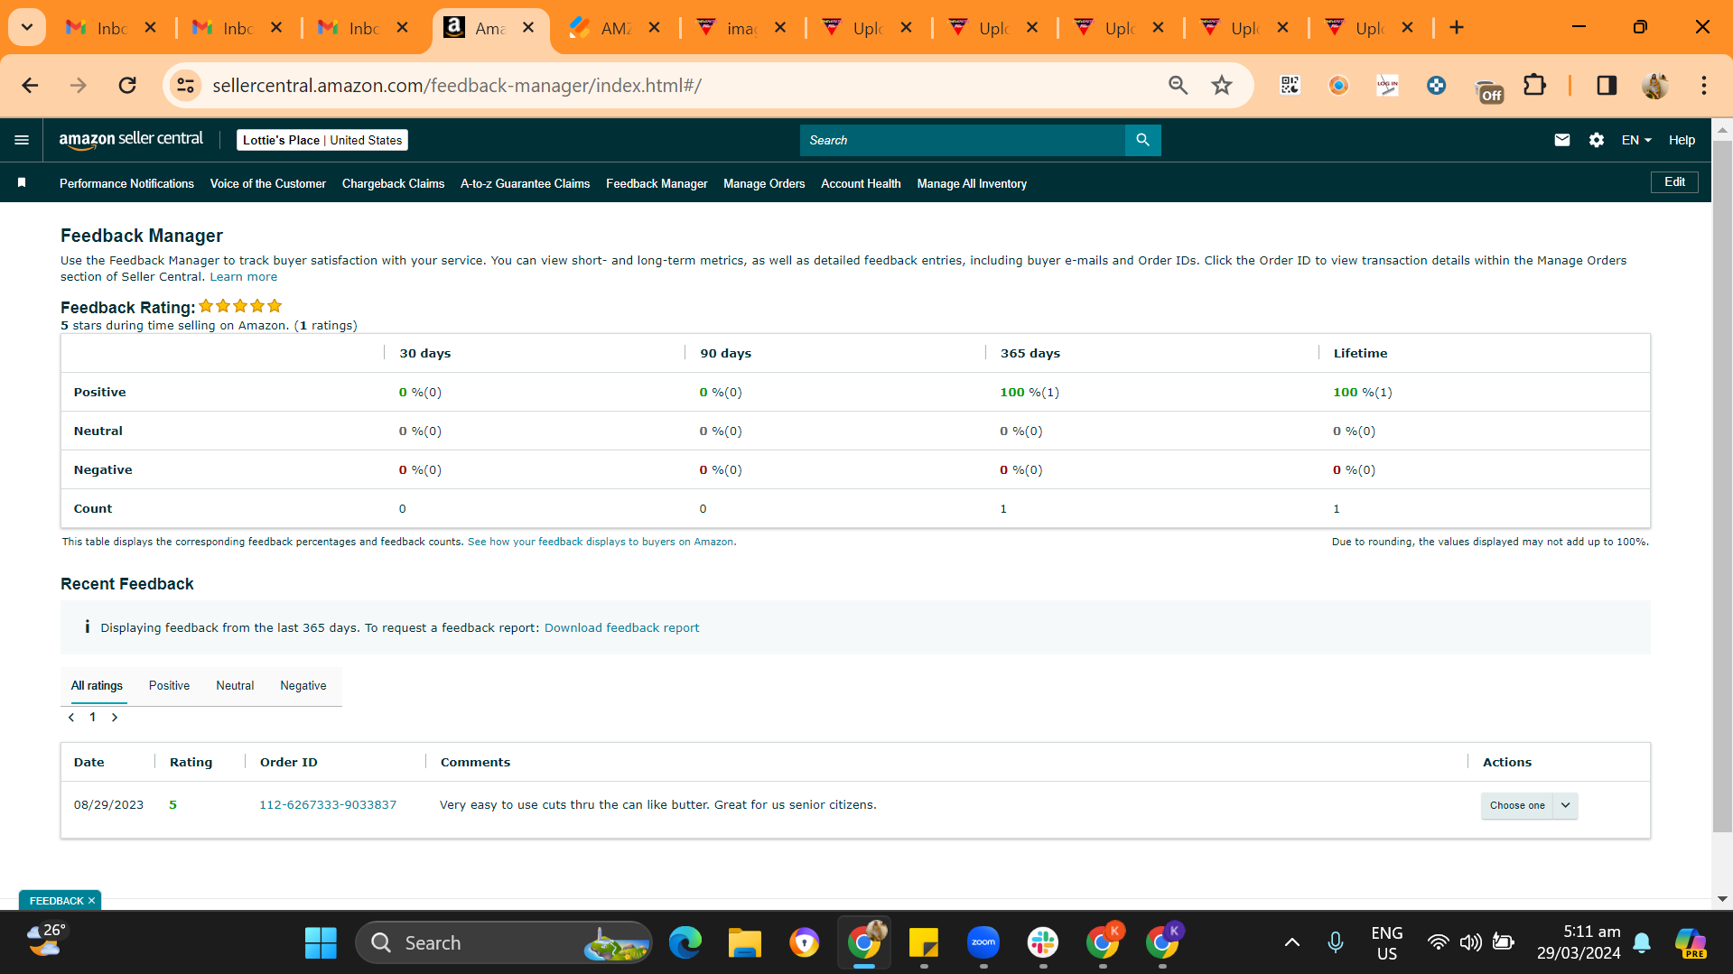The width and height of the screenshot is (1733, 974).
Task: Click the Learn more link
Action: pyautogui.click(x=244, y=277)
